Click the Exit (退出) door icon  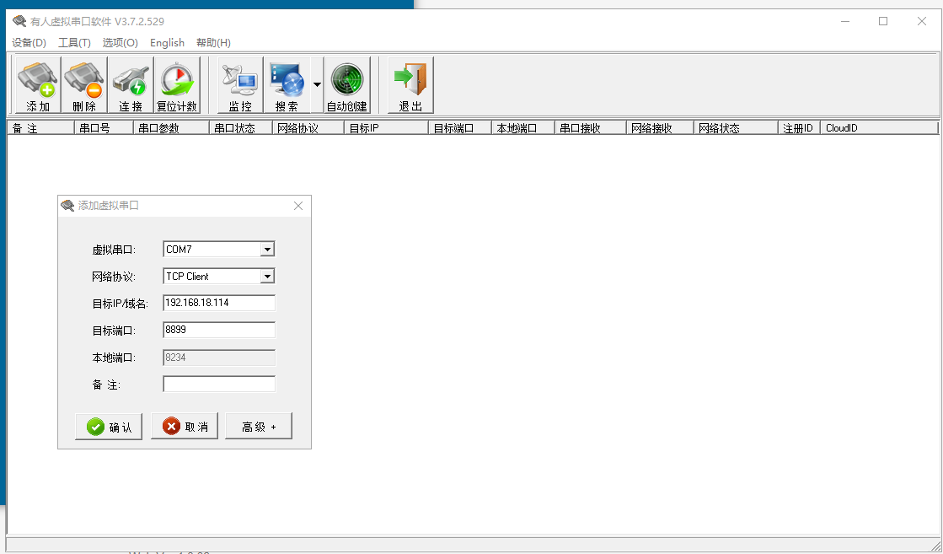click(410, 85)
